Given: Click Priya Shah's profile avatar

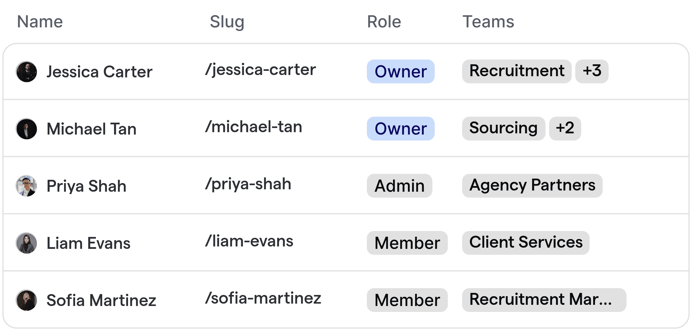Looking at the screenshot, I should [26, 186].
